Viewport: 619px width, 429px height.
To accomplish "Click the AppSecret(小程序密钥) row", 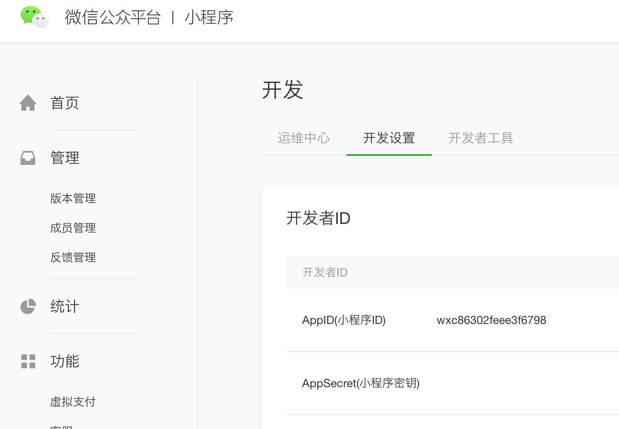I will (x=361, y=383).
